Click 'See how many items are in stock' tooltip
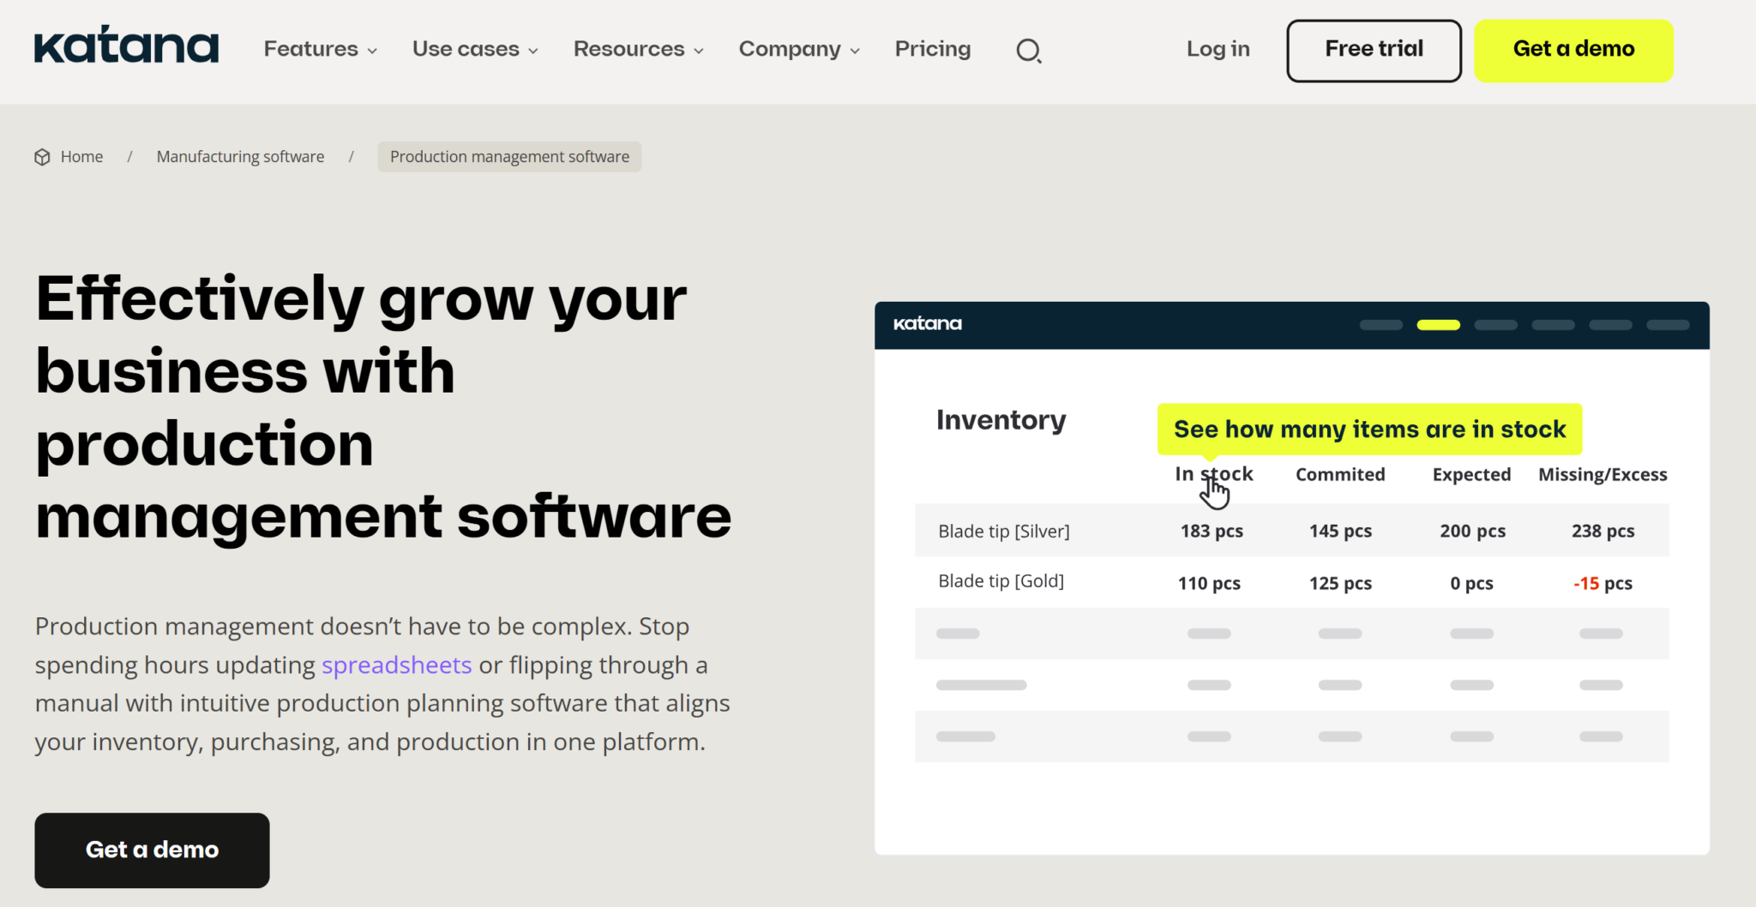The width and height of the screenshot is (1756, 907). [1369, 429]
